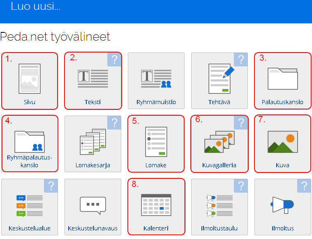This screenshot has height=239, width=312.
Task: Show help for the Lomakesarja tool
Action: pos(114,123)
